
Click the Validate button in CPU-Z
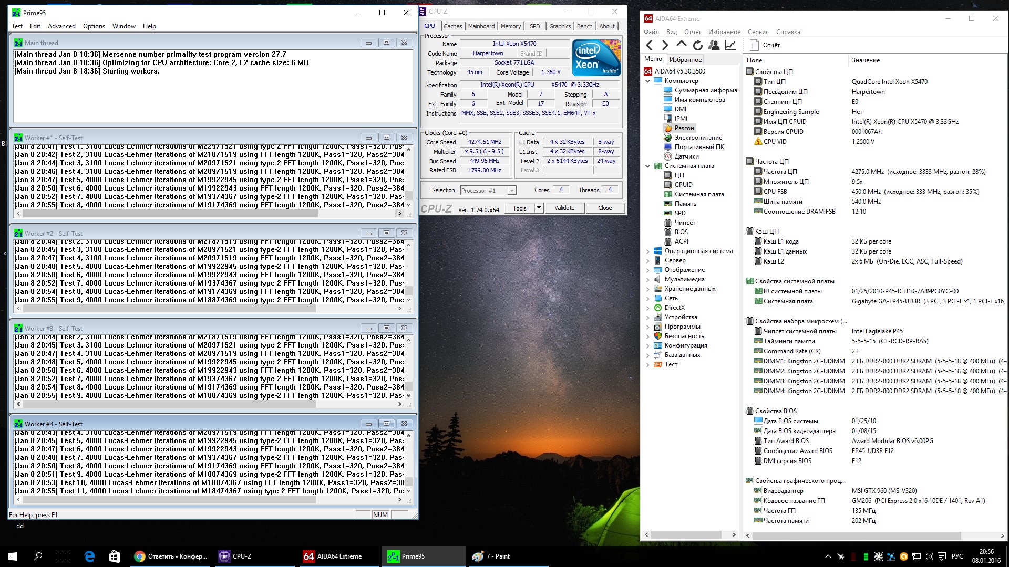[x=564, y=208]
